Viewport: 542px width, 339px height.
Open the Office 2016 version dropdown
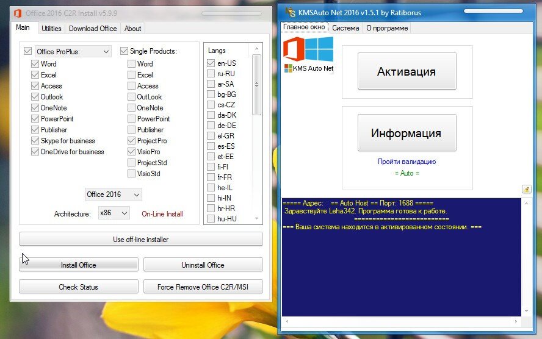coord(113,194)
